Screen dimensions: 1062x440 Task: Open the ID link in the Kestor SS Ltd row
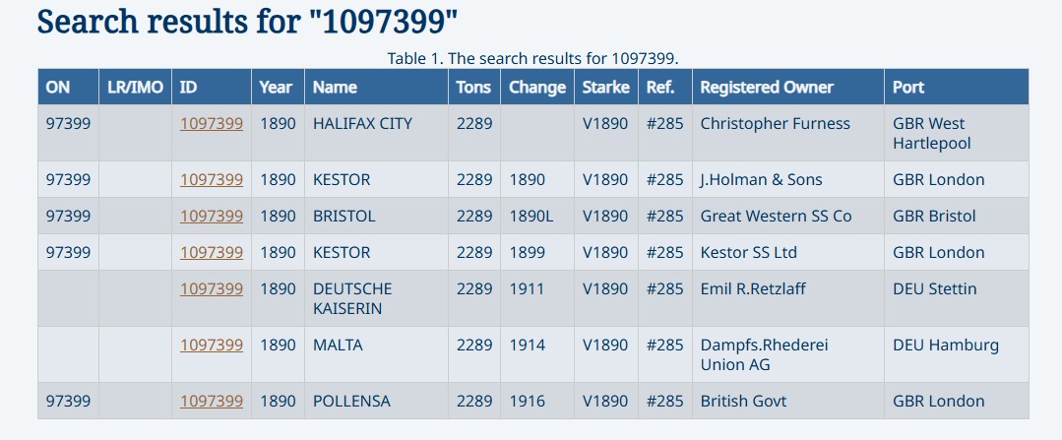click(211, 253)
